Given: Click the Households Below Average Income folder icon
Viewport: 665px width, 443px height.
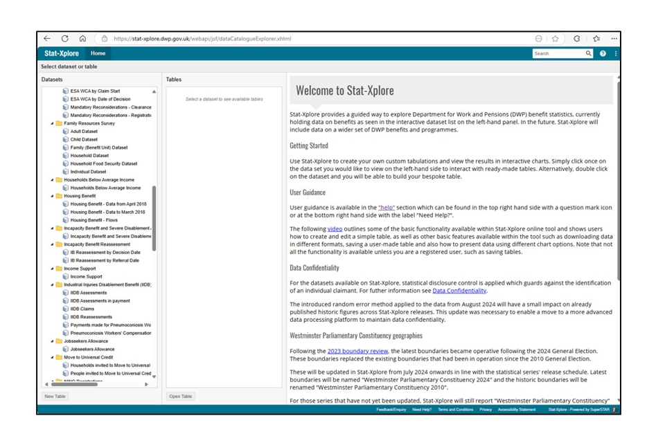Looking at the screenshot, I should point(60,180).
